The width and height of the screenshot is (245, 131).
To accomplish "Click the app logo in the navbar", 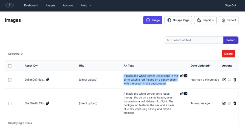I will (10, 5).
